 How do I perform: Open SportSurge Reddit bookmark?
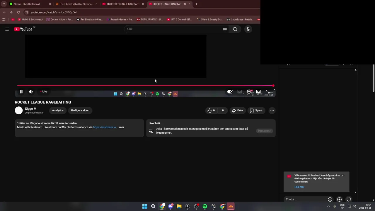(x=240, y=20)
